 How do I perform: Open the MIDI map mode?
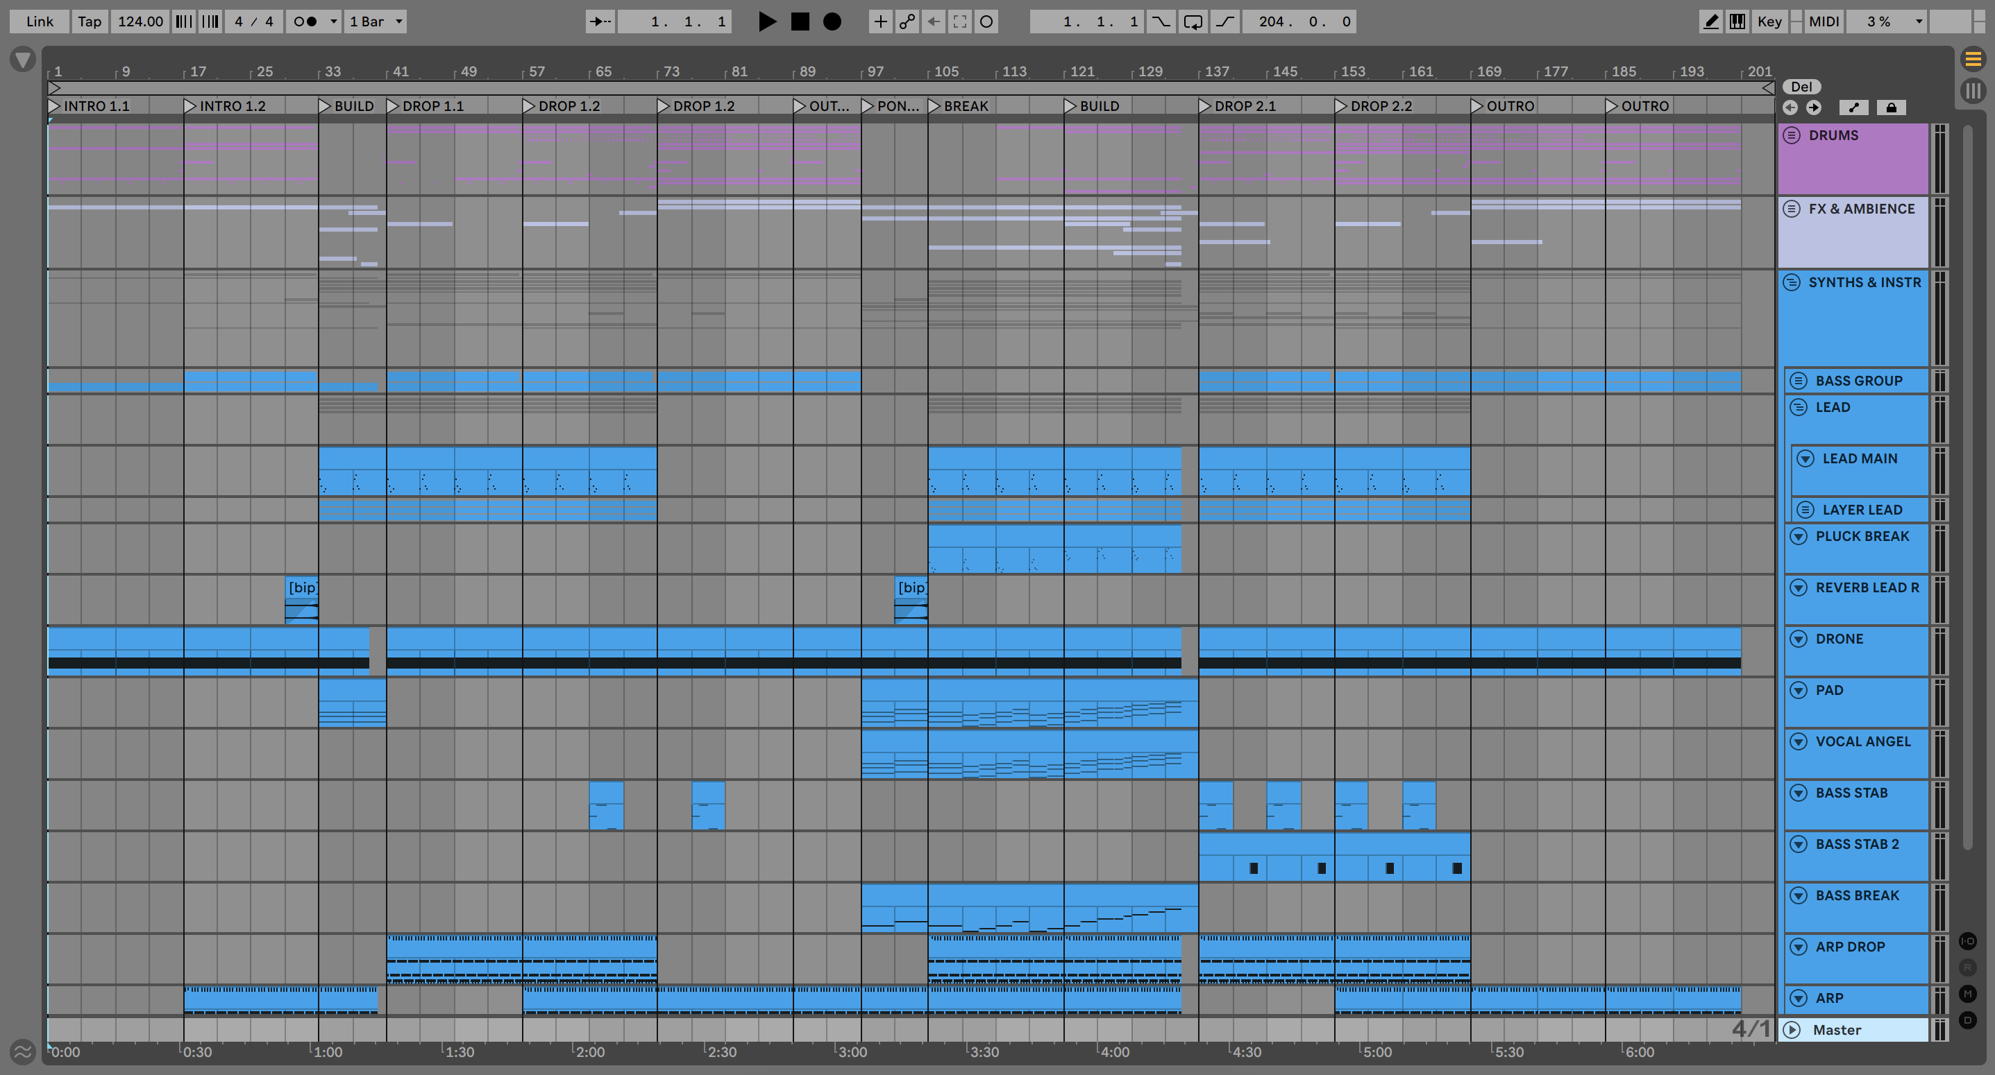[1823, 21]
